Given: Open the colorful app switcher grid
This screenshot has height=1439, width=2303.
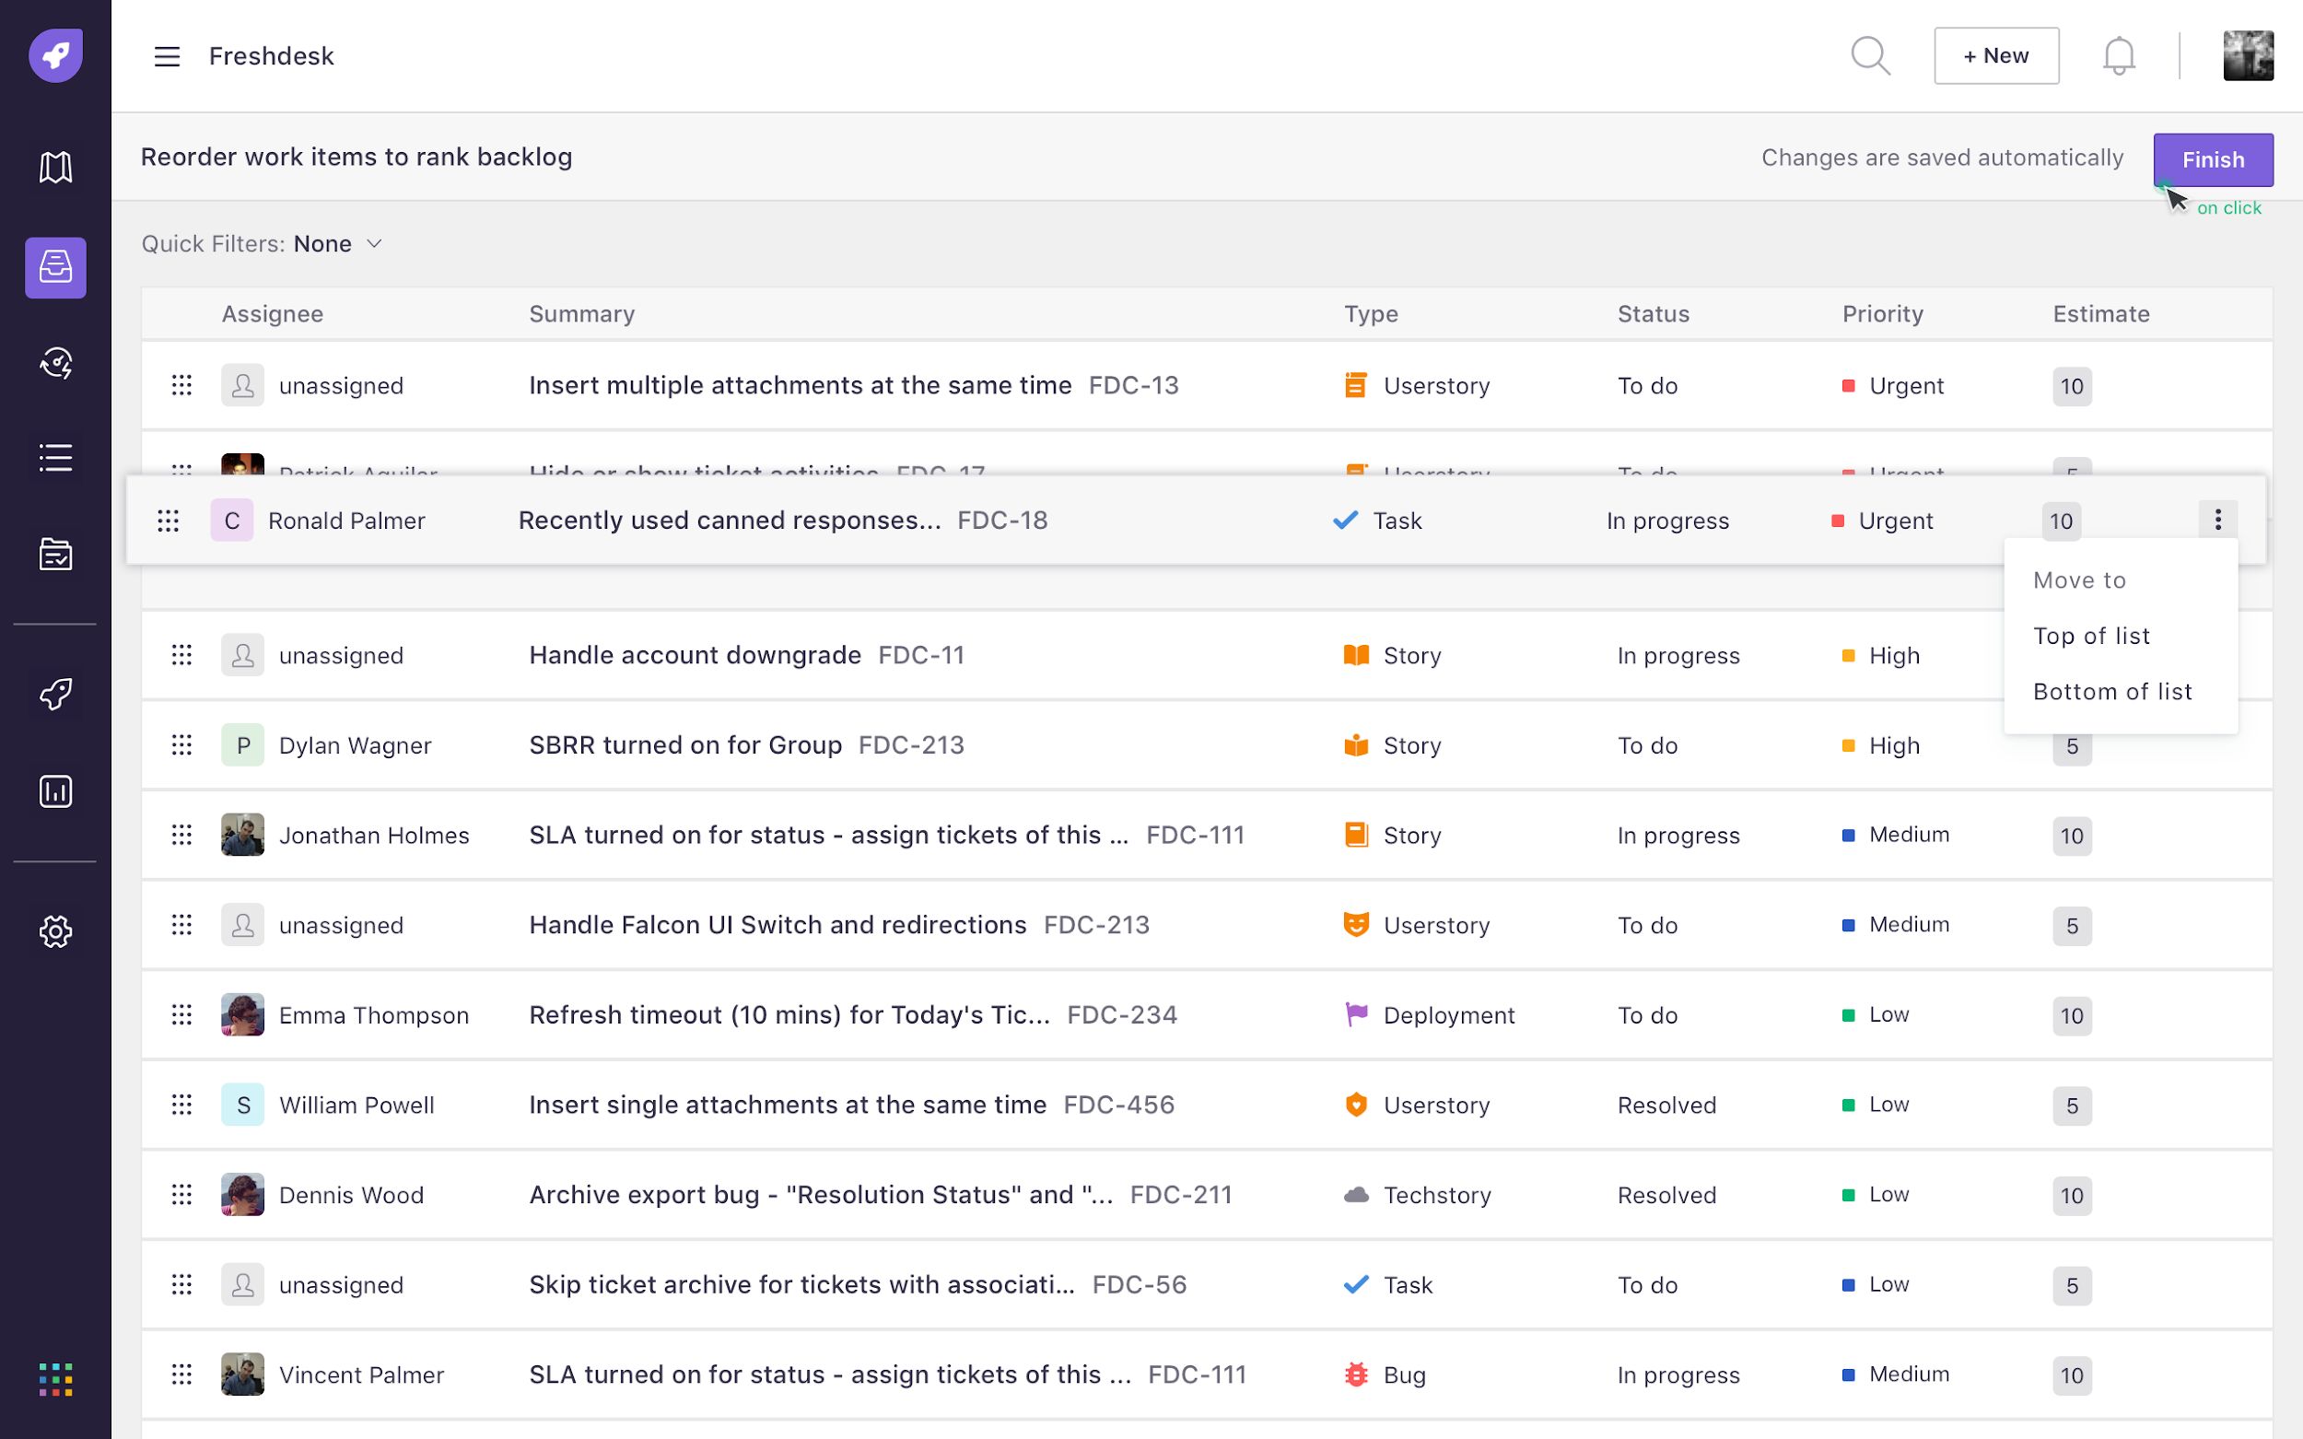Looking at the screenshot, I should pyautogui.click(x=55, y=1379).
